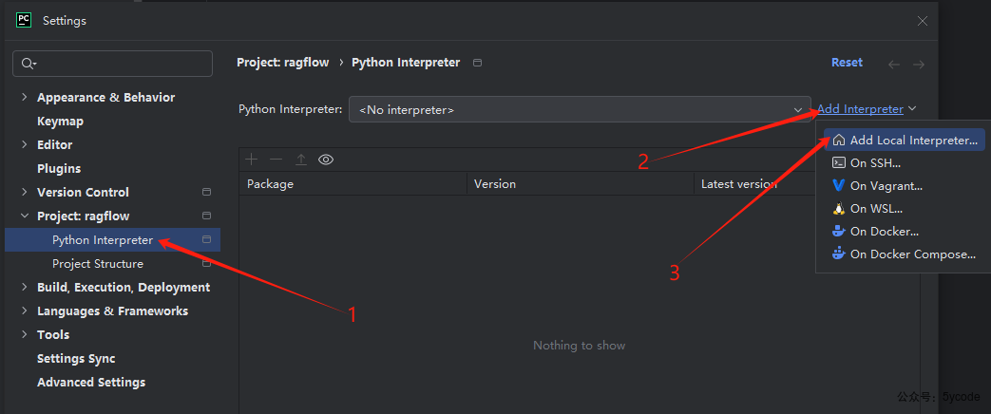The width and height of the screenshot is (991, 414).
Task: Click the project icon next to Project: ragflow
Action: (206, 216)
